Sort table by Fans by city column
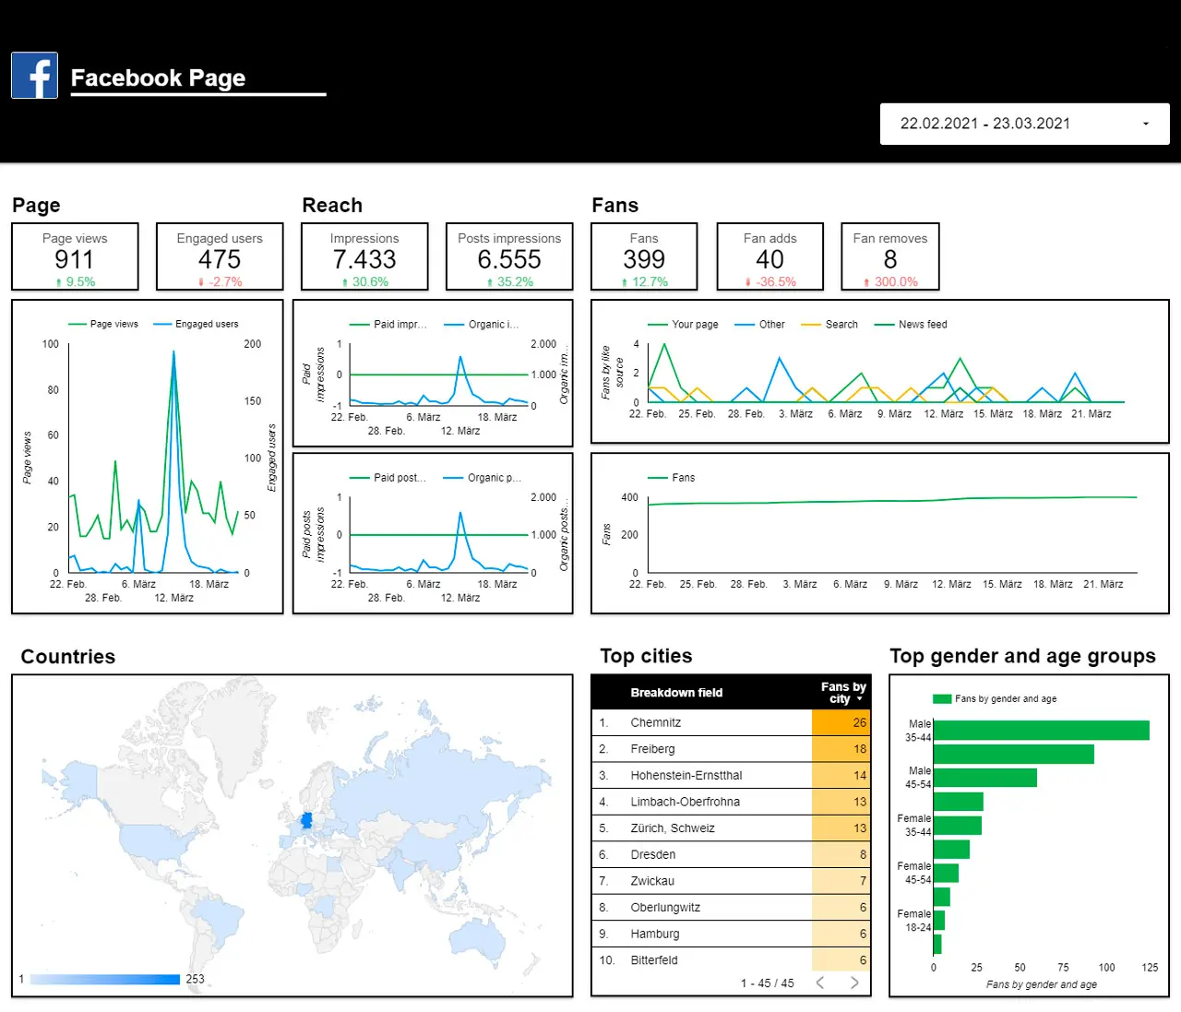The height and width of the screenshot is (1012, 1181). (x=841, y=693)
